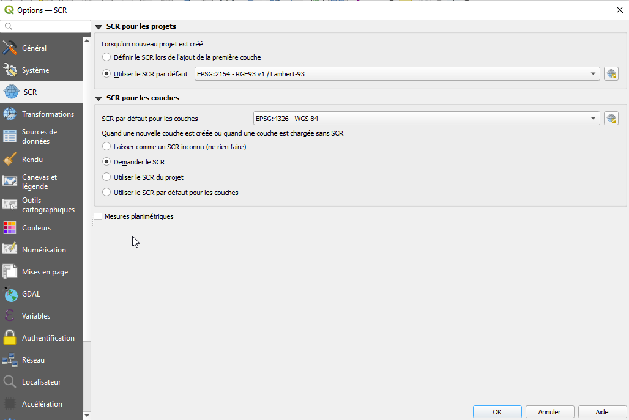The height and width of the screenshot is (420, 629).
Task: Choose Définir le SCR lors de l'ajout option
Action: coord(106,56)
